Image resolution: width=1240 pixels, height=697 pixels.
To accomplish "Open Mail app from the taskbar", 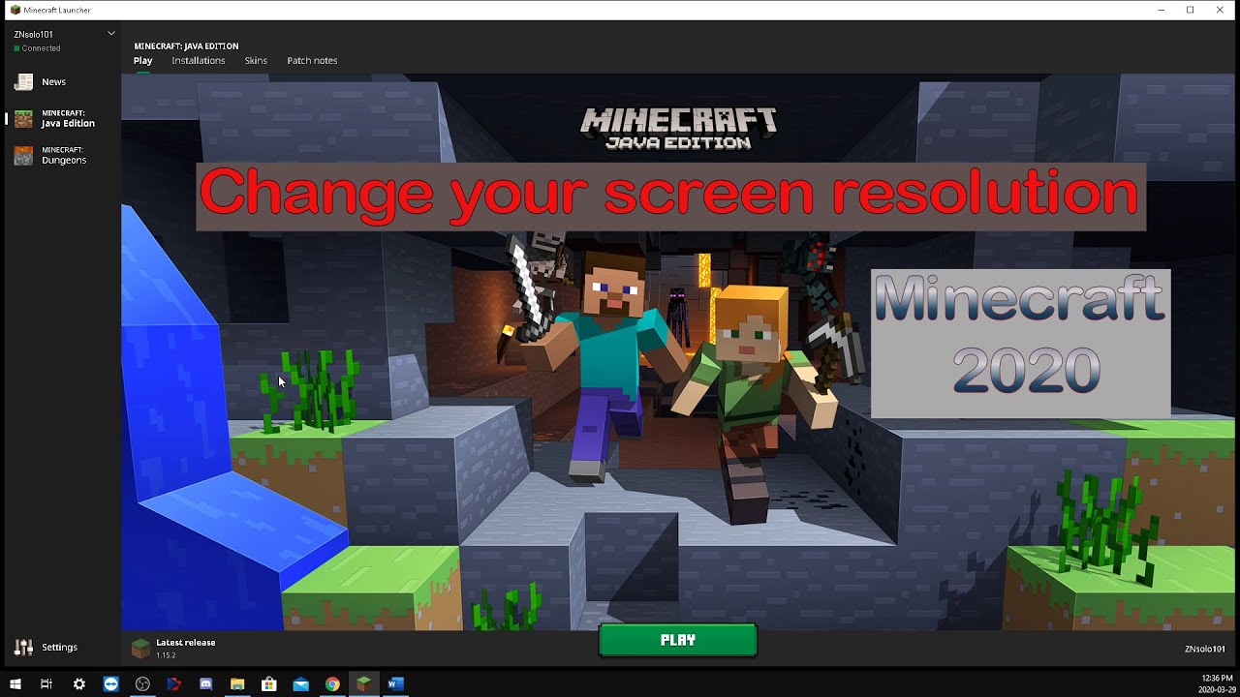I will coord(300,683).
